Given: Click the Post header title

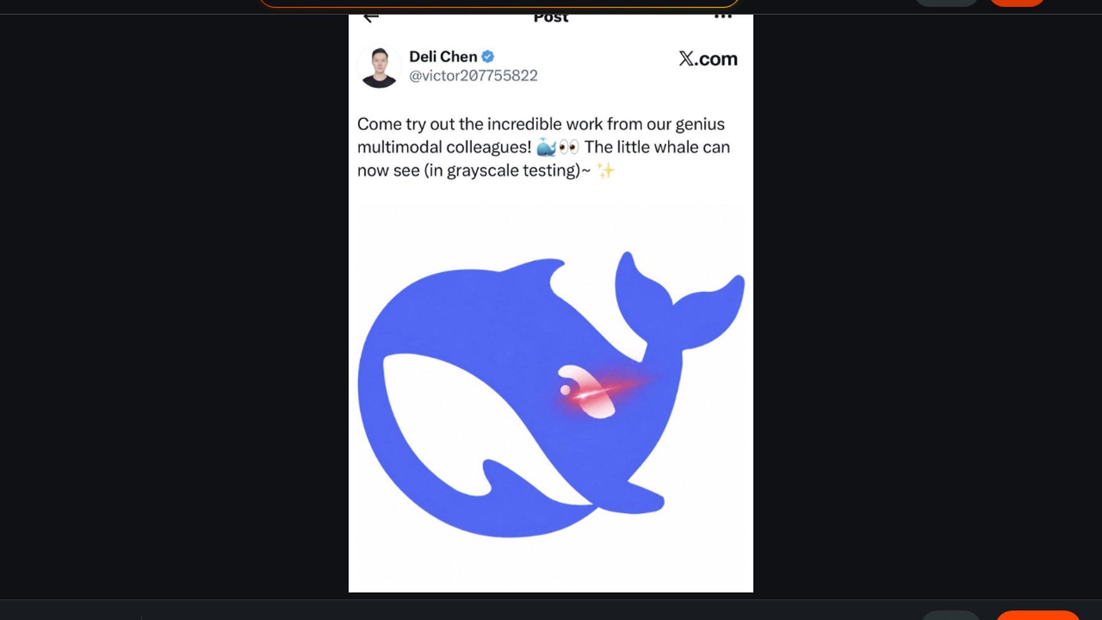Looking at the screenshot, I should coord(551,18).
